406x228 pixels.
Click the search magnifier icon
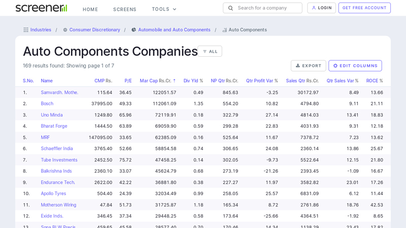click(230, 8)
